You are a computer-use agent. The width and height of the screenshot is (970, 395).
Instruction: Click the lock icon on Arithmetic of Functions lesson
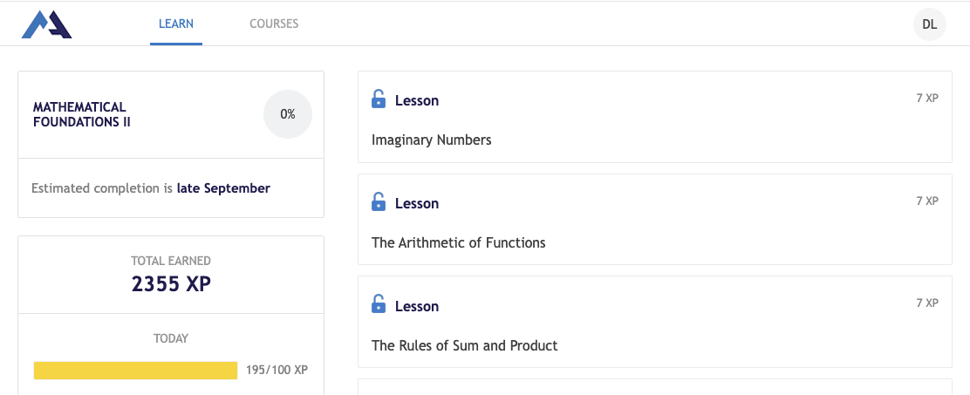[379, 202]
